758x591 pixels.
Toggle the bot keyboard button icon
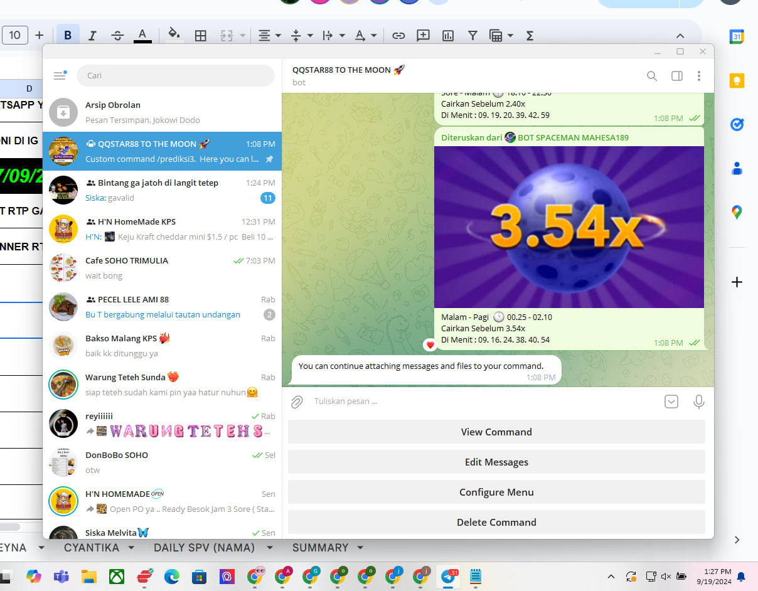[671, 402]
